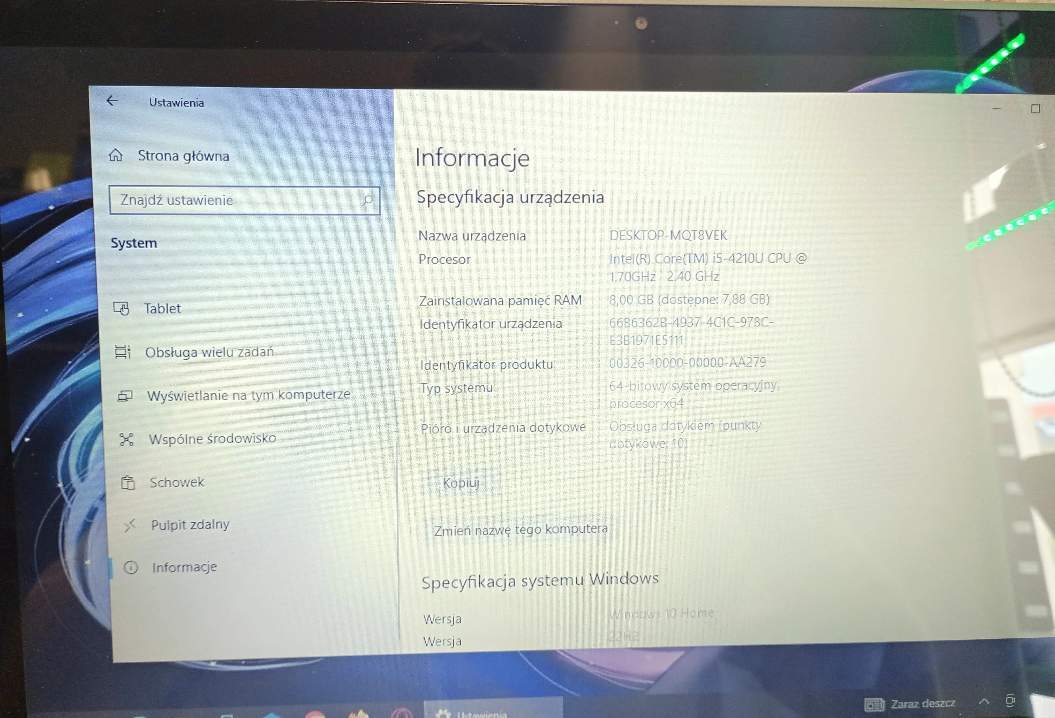Click the Schowek clipboard icon
This screenshot has height=718, width=1055.
pyautogui.click(x=128, y=483)
